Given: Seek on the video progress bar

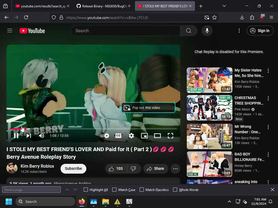Looking at the screenshot, I should (93, 129).
